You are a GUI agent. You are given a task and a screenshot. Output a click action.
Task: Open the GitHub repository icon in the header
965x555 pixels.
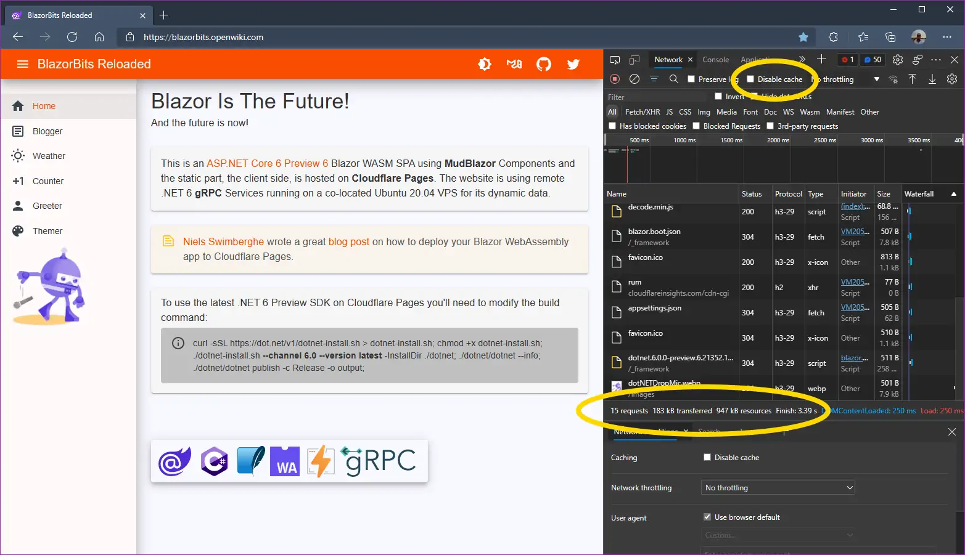tap(544, 63)
